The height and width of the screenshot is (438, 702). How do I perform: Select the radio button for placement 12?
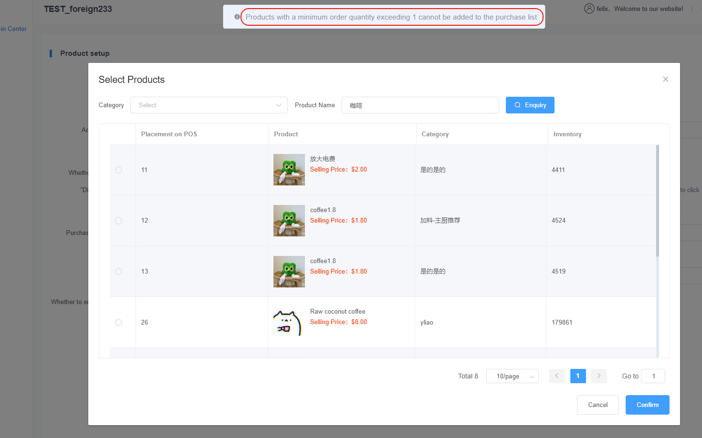tap(119, 221)
